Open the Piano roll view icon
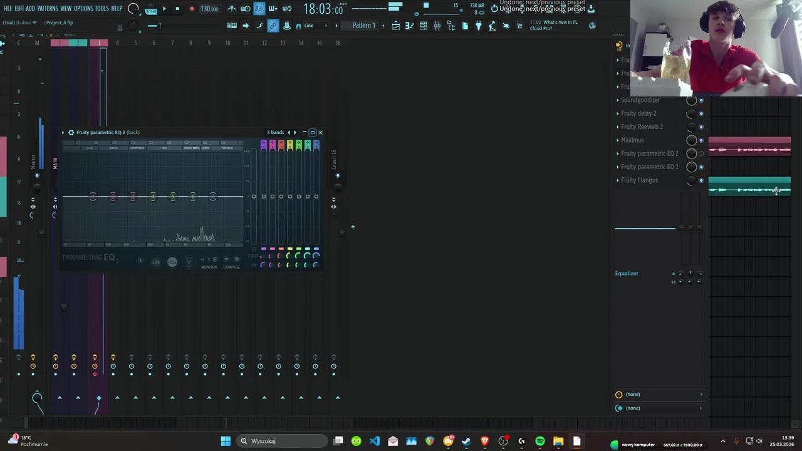The image size is (802, 451). tap(410, 26)
